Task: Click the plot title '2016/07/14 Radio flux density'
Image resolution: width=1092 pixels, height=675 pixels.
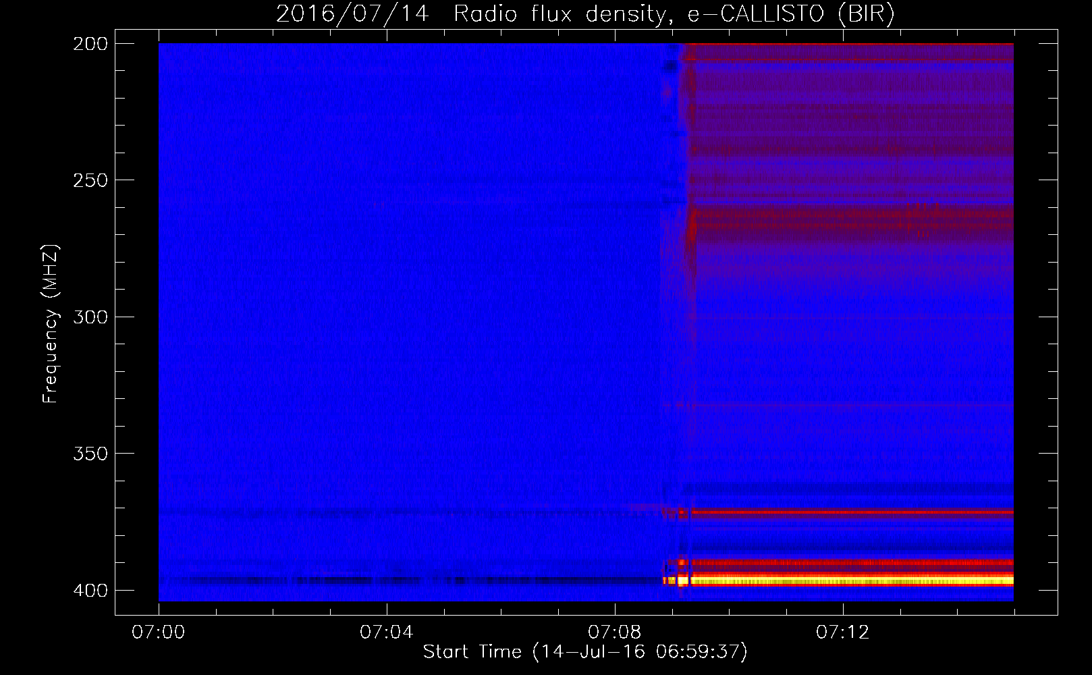Action: click(585, 14)
